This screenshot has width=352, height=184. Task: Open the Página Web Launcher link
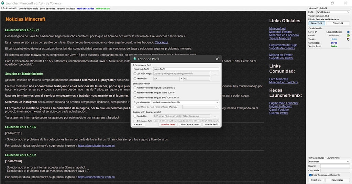pos(284,103)
